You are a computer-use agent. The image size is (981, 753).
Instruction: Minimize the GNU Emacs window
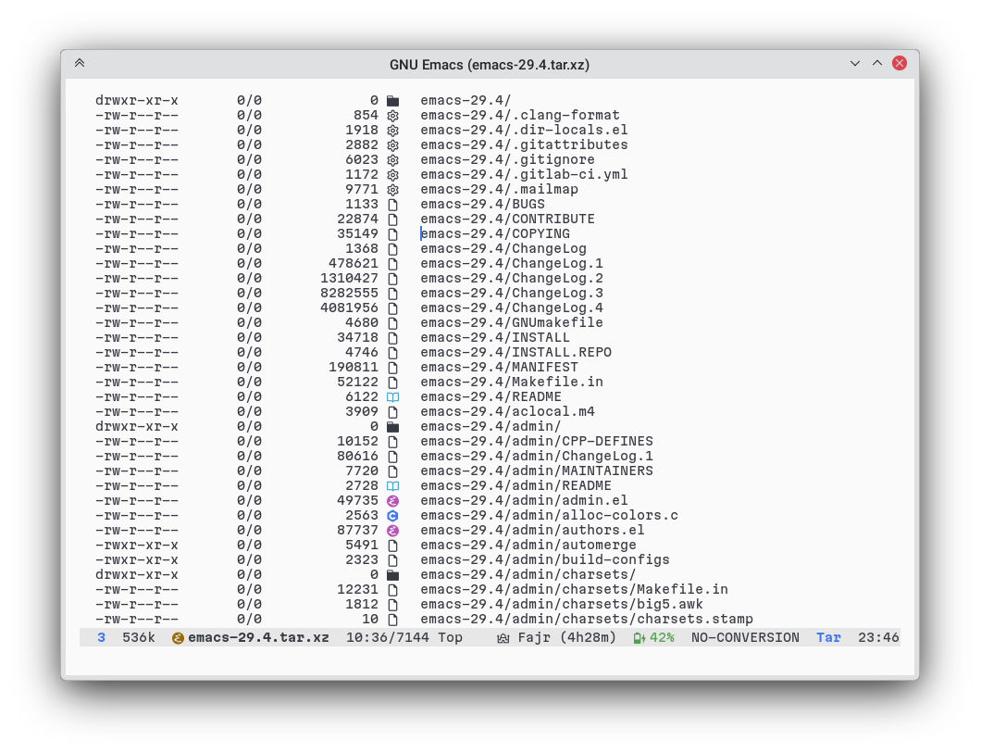click(854, 63)
